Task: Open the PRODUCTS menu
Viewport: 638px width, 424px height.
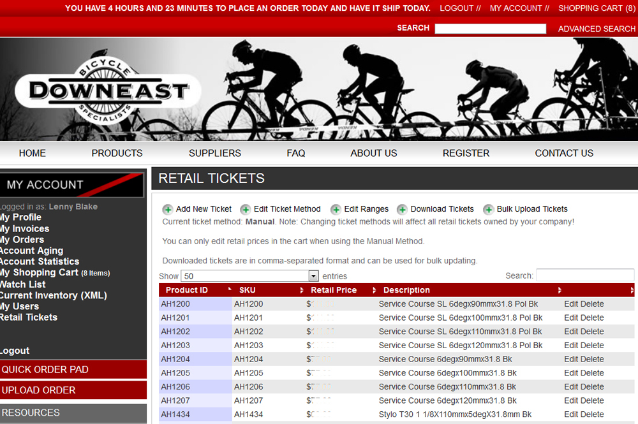Action: 117,153
